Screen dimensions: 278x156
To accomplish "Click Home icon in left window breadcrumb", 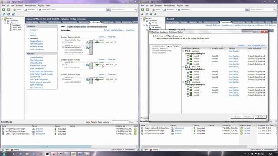I will tap(15, 10).
